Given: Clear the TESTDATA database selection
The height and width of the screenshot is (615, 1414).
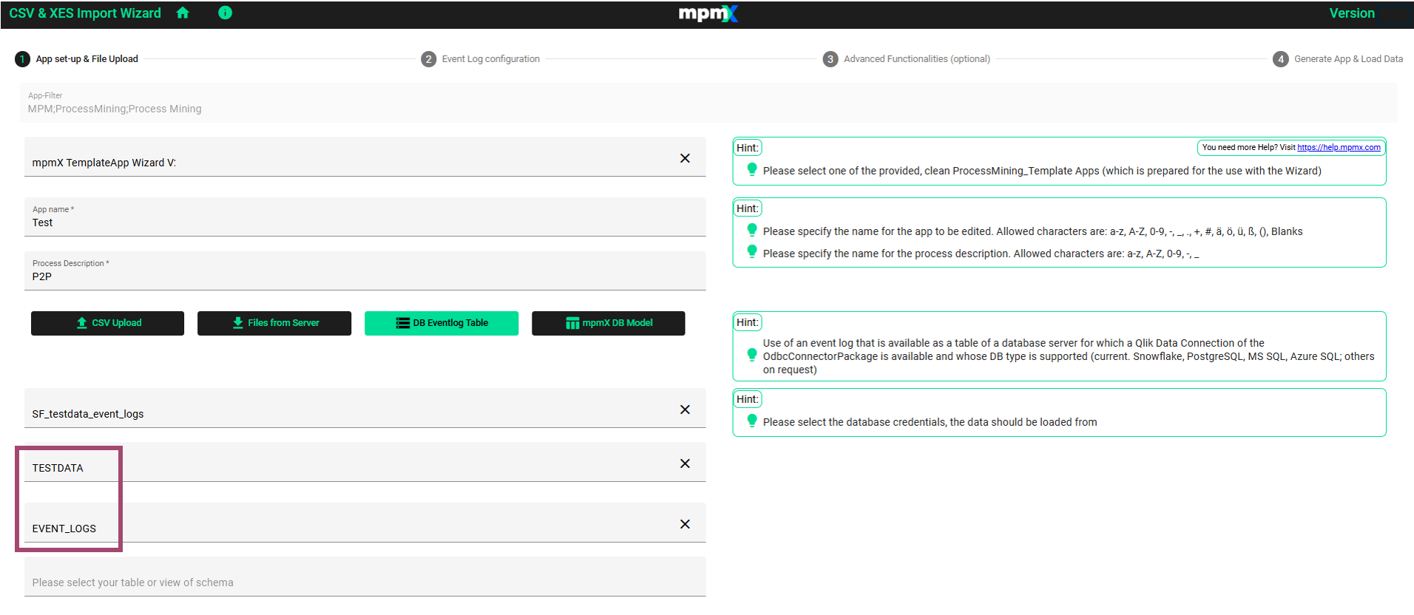Looking at the screenshot, I should (x=685, y=463).
